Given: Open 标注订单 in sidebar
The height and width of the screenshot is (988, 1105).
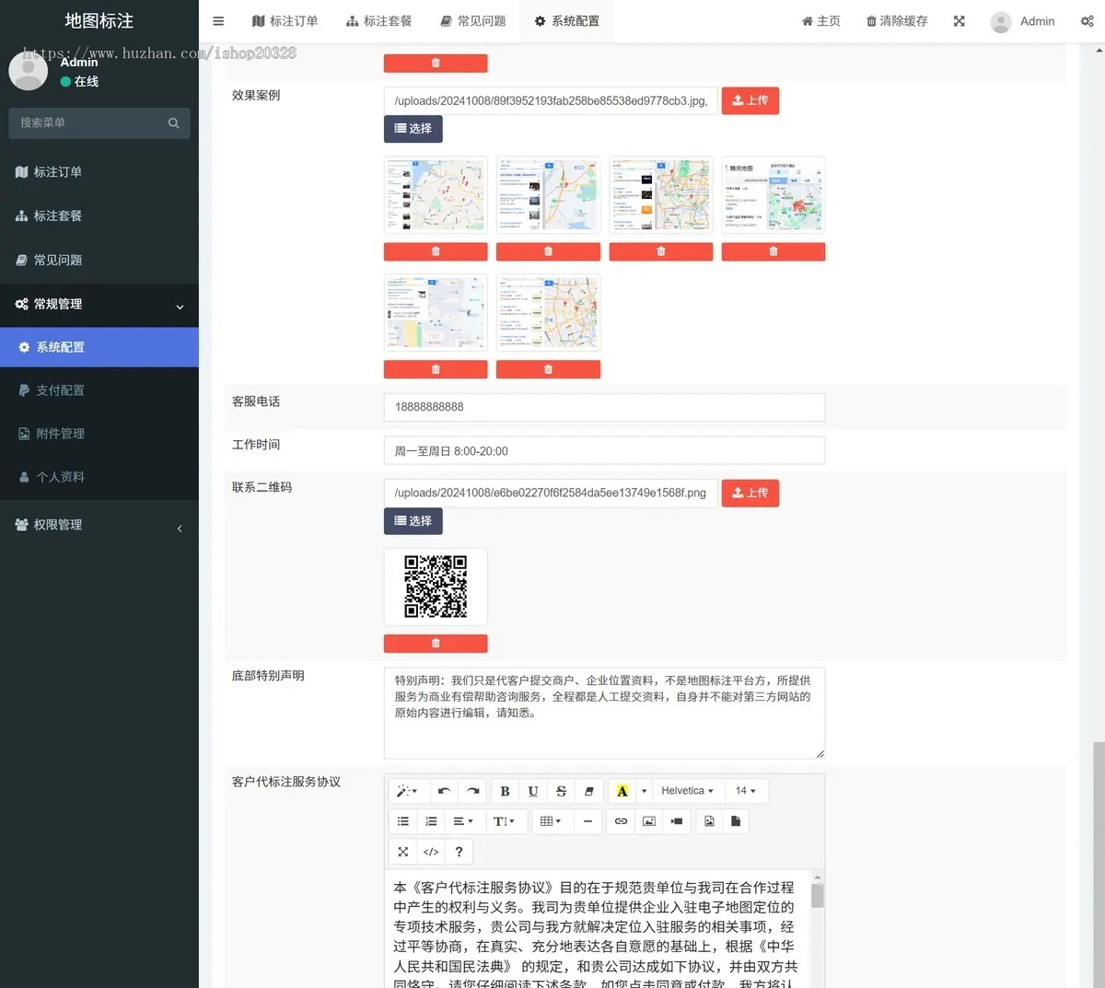Looking at the screenshot, I should [99, 172].
